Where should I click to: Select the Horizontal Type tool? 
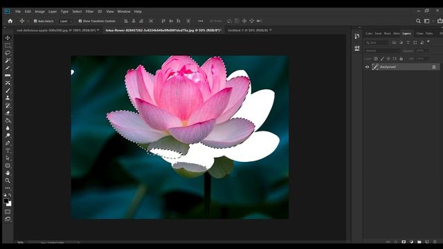tap(8, 151)
